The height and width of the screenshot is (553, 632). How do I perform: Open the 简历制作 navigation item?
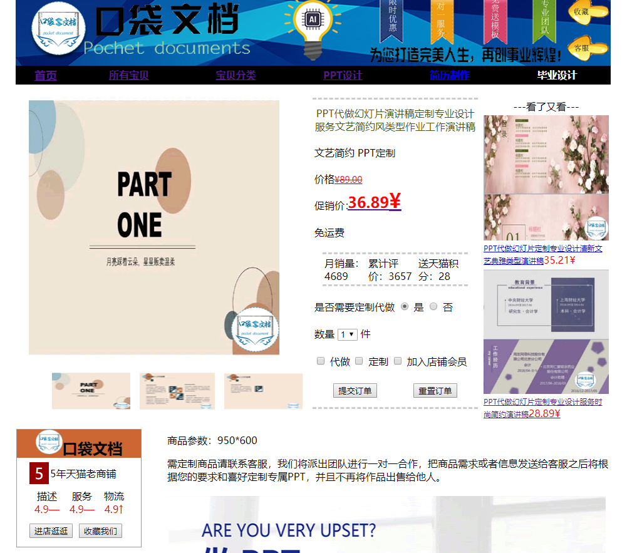pyautogui.click(x=449, y=76)
